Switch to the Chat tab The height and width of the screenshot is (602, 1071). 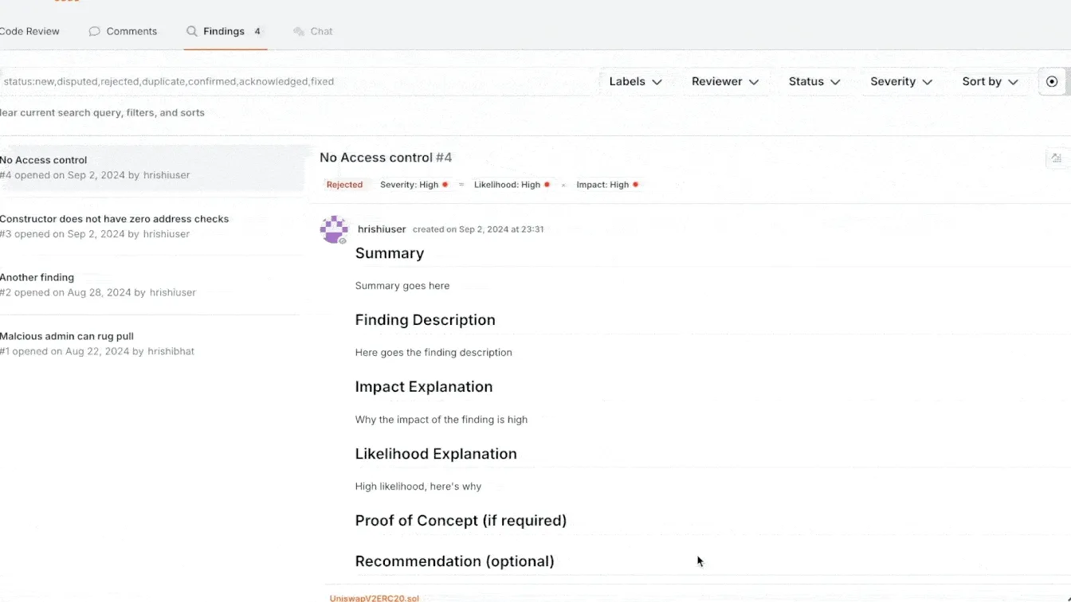click(x=322, y=32)
